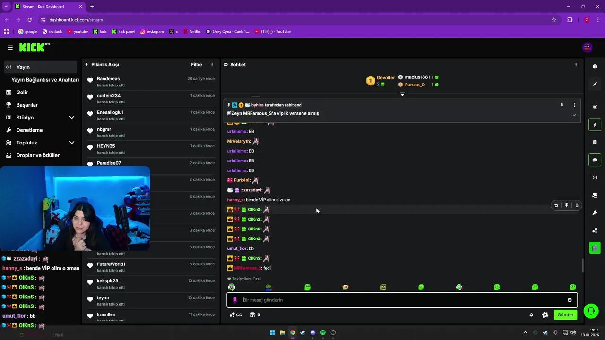Expand the Topluluk section in left sidebar
The image size is (605, 340).
(72, 143)
